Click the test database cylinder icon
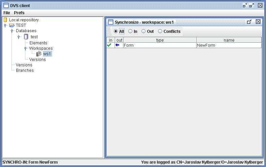The image size is (266, 167). tap(26, 37)
